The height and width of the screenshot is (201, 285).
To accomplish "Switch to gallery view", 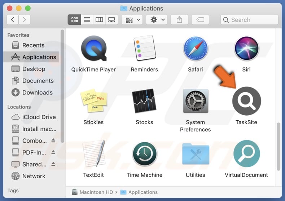I will tap(111, 19).
